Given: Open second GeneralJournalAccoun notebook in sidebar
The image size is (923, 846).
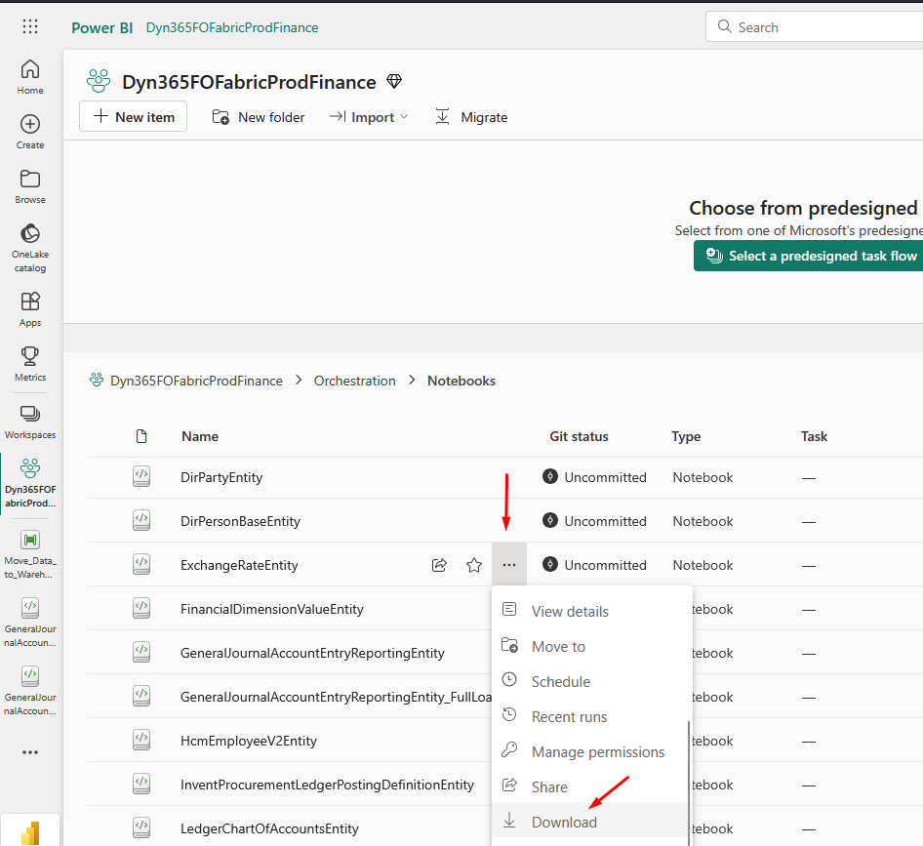Looking at the screenshot, I should pos(30,691).
